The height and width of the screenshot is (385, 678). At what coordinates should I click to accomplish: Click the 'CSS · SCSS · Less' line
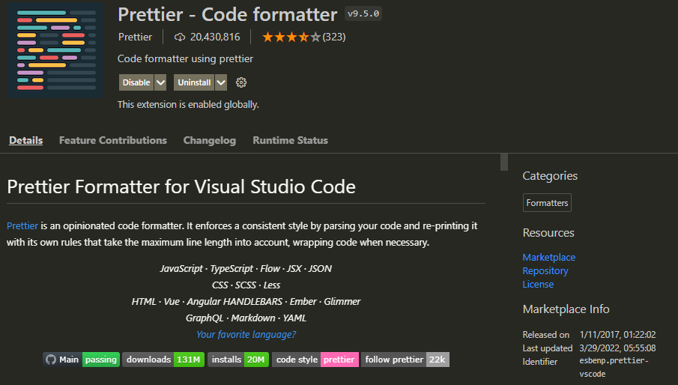(246, 285)
